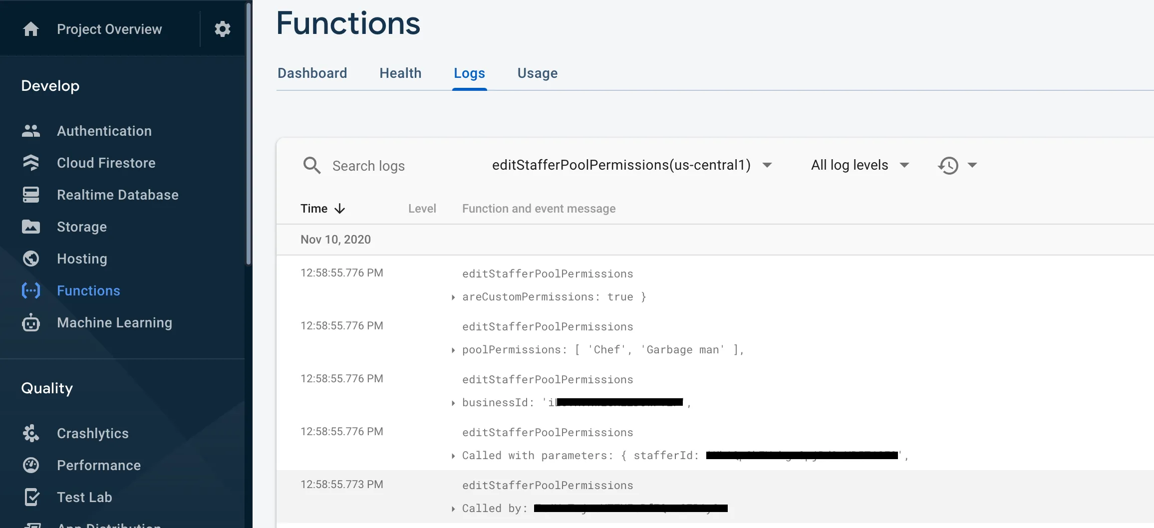Click the Cloud Firestore icon

(x=31, y=163)
